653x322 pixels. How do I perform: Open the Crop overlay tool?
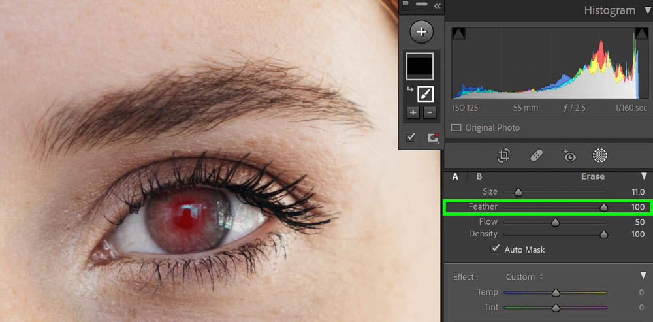pos(504,156)
